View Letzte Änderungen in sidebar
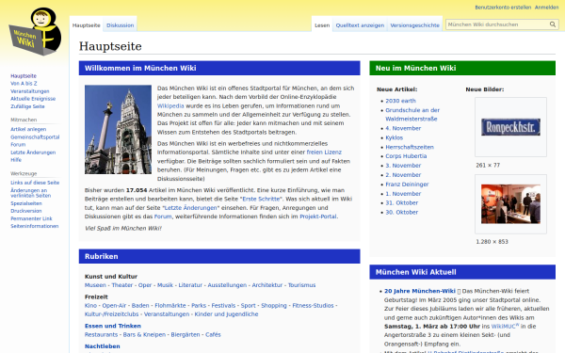 coord(33,152)
